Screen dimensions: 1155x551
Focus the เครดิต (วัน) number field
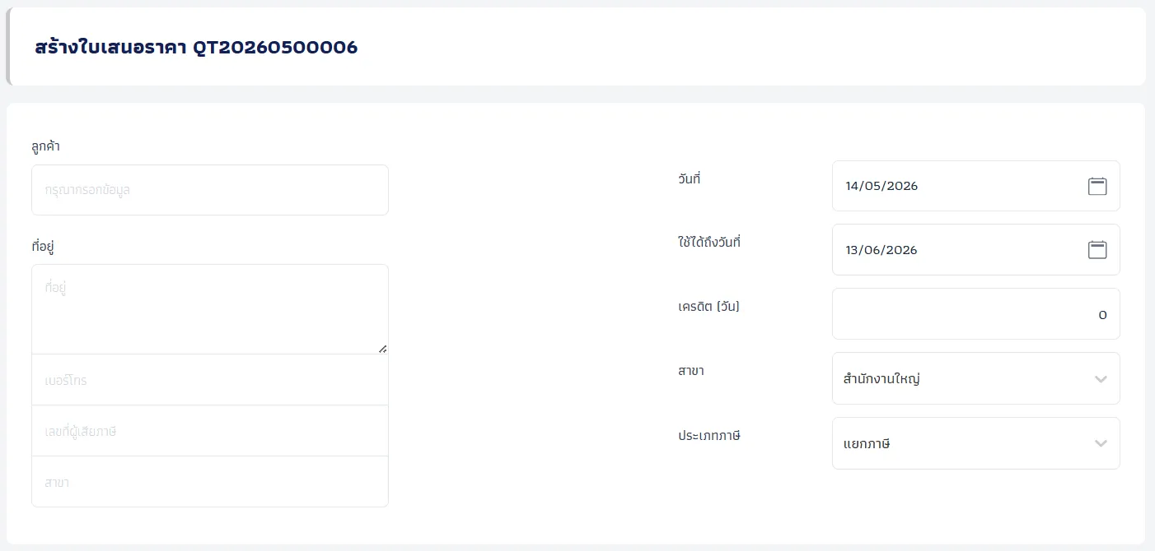point(976,313)
